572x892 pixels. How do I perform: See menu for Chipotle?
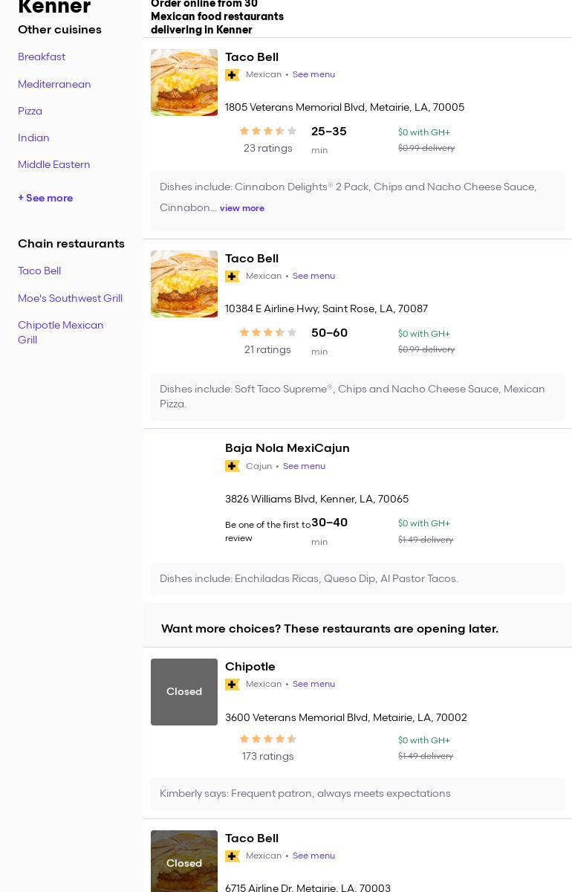point(313,684)
